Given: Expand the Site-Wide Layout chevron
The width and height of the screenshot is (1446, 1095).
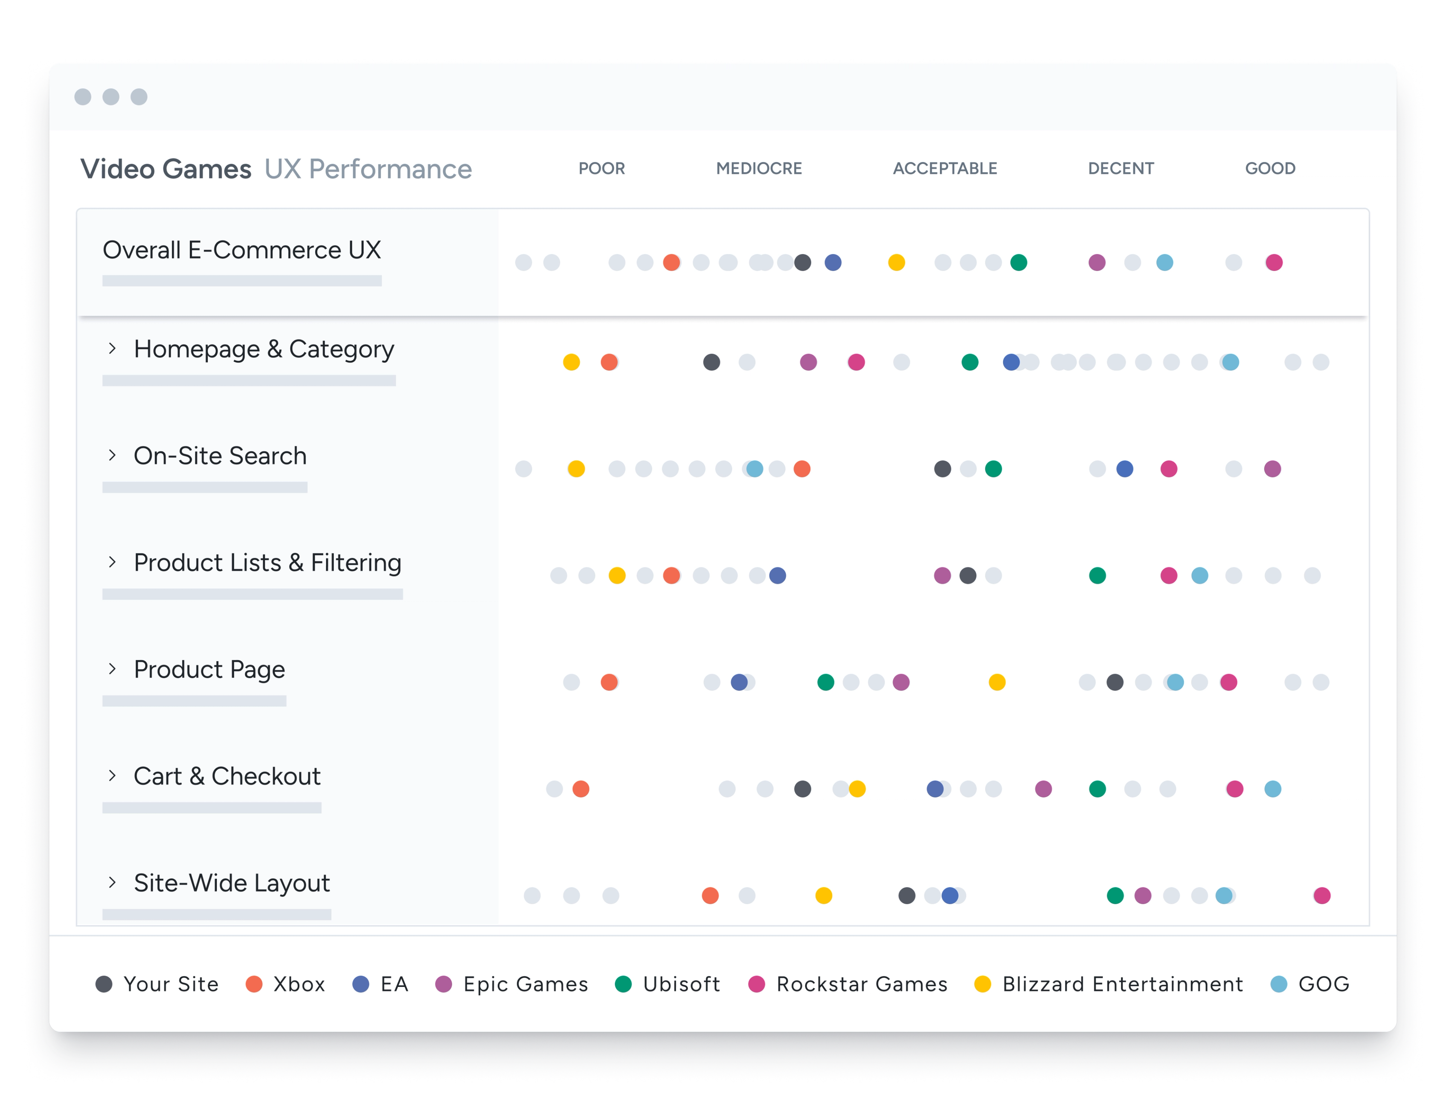Looking at the screenshot, I should (113, 882).
